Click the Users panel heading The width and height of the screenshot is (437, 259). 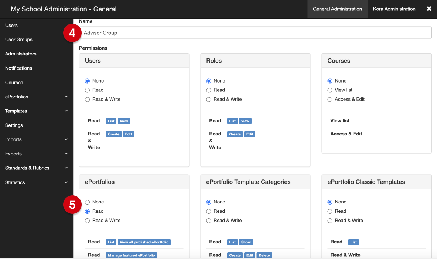93,61
